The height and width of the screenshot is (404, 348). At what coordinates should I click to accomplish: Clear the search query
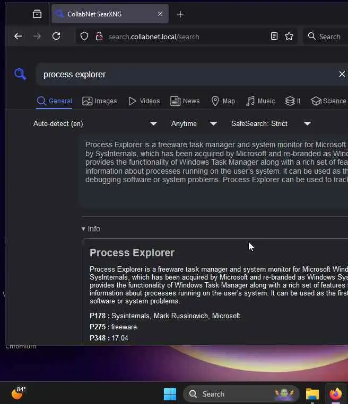coord(342,74)
